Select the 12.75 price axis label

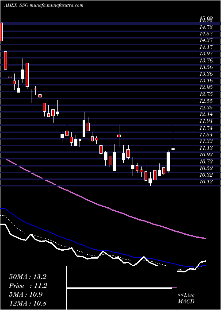coord(206,94)
